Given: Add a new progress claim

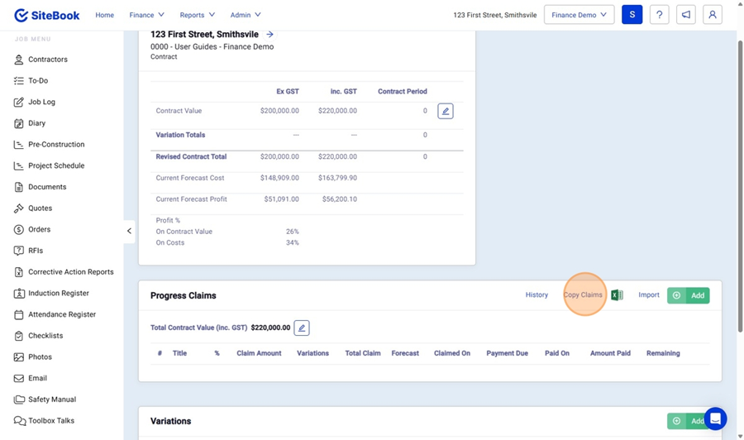Looking at the screenshot, I should 689,295.
